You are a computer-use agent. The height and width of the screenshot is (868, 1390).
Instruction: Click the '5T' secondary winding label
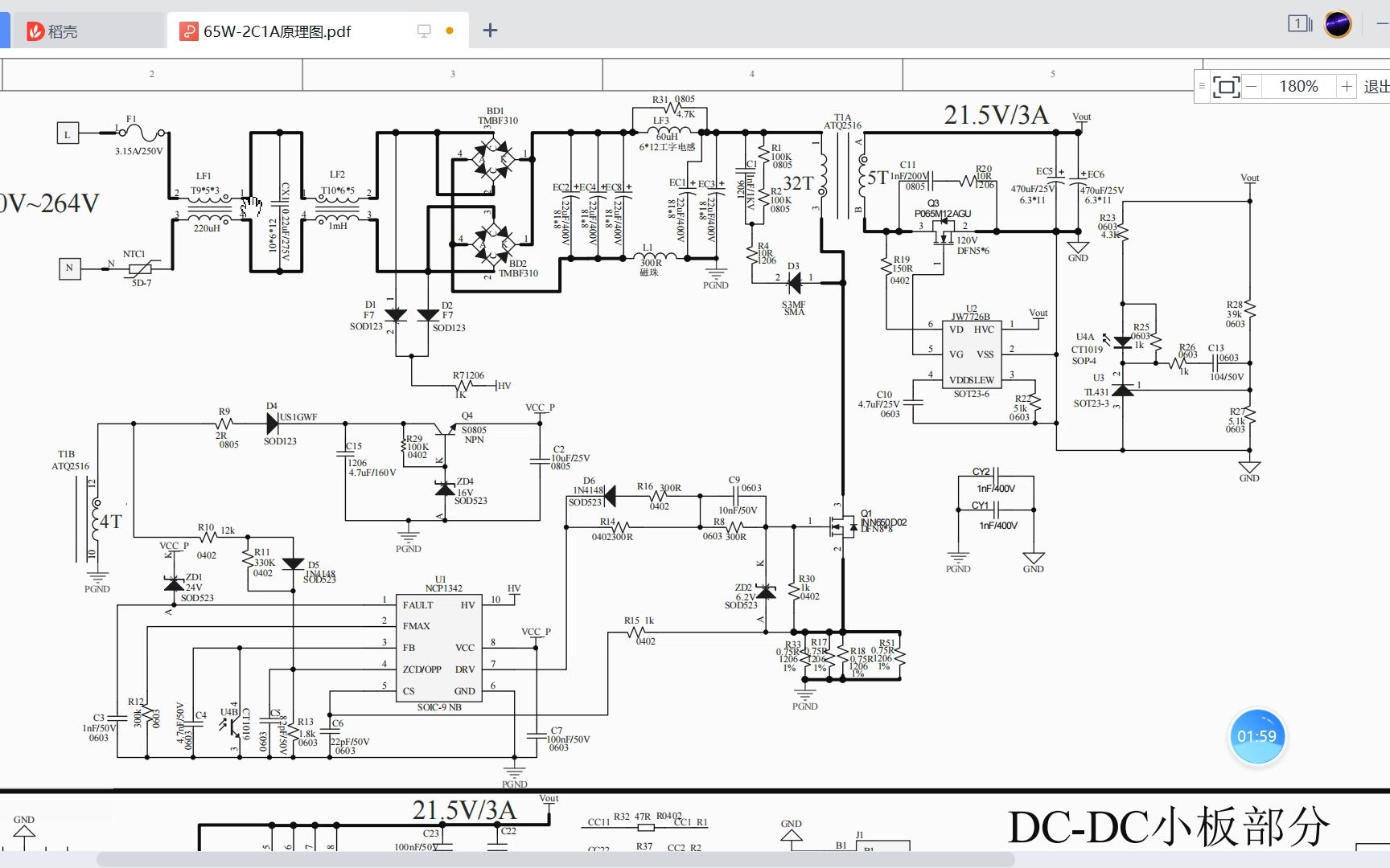[878, 178]
